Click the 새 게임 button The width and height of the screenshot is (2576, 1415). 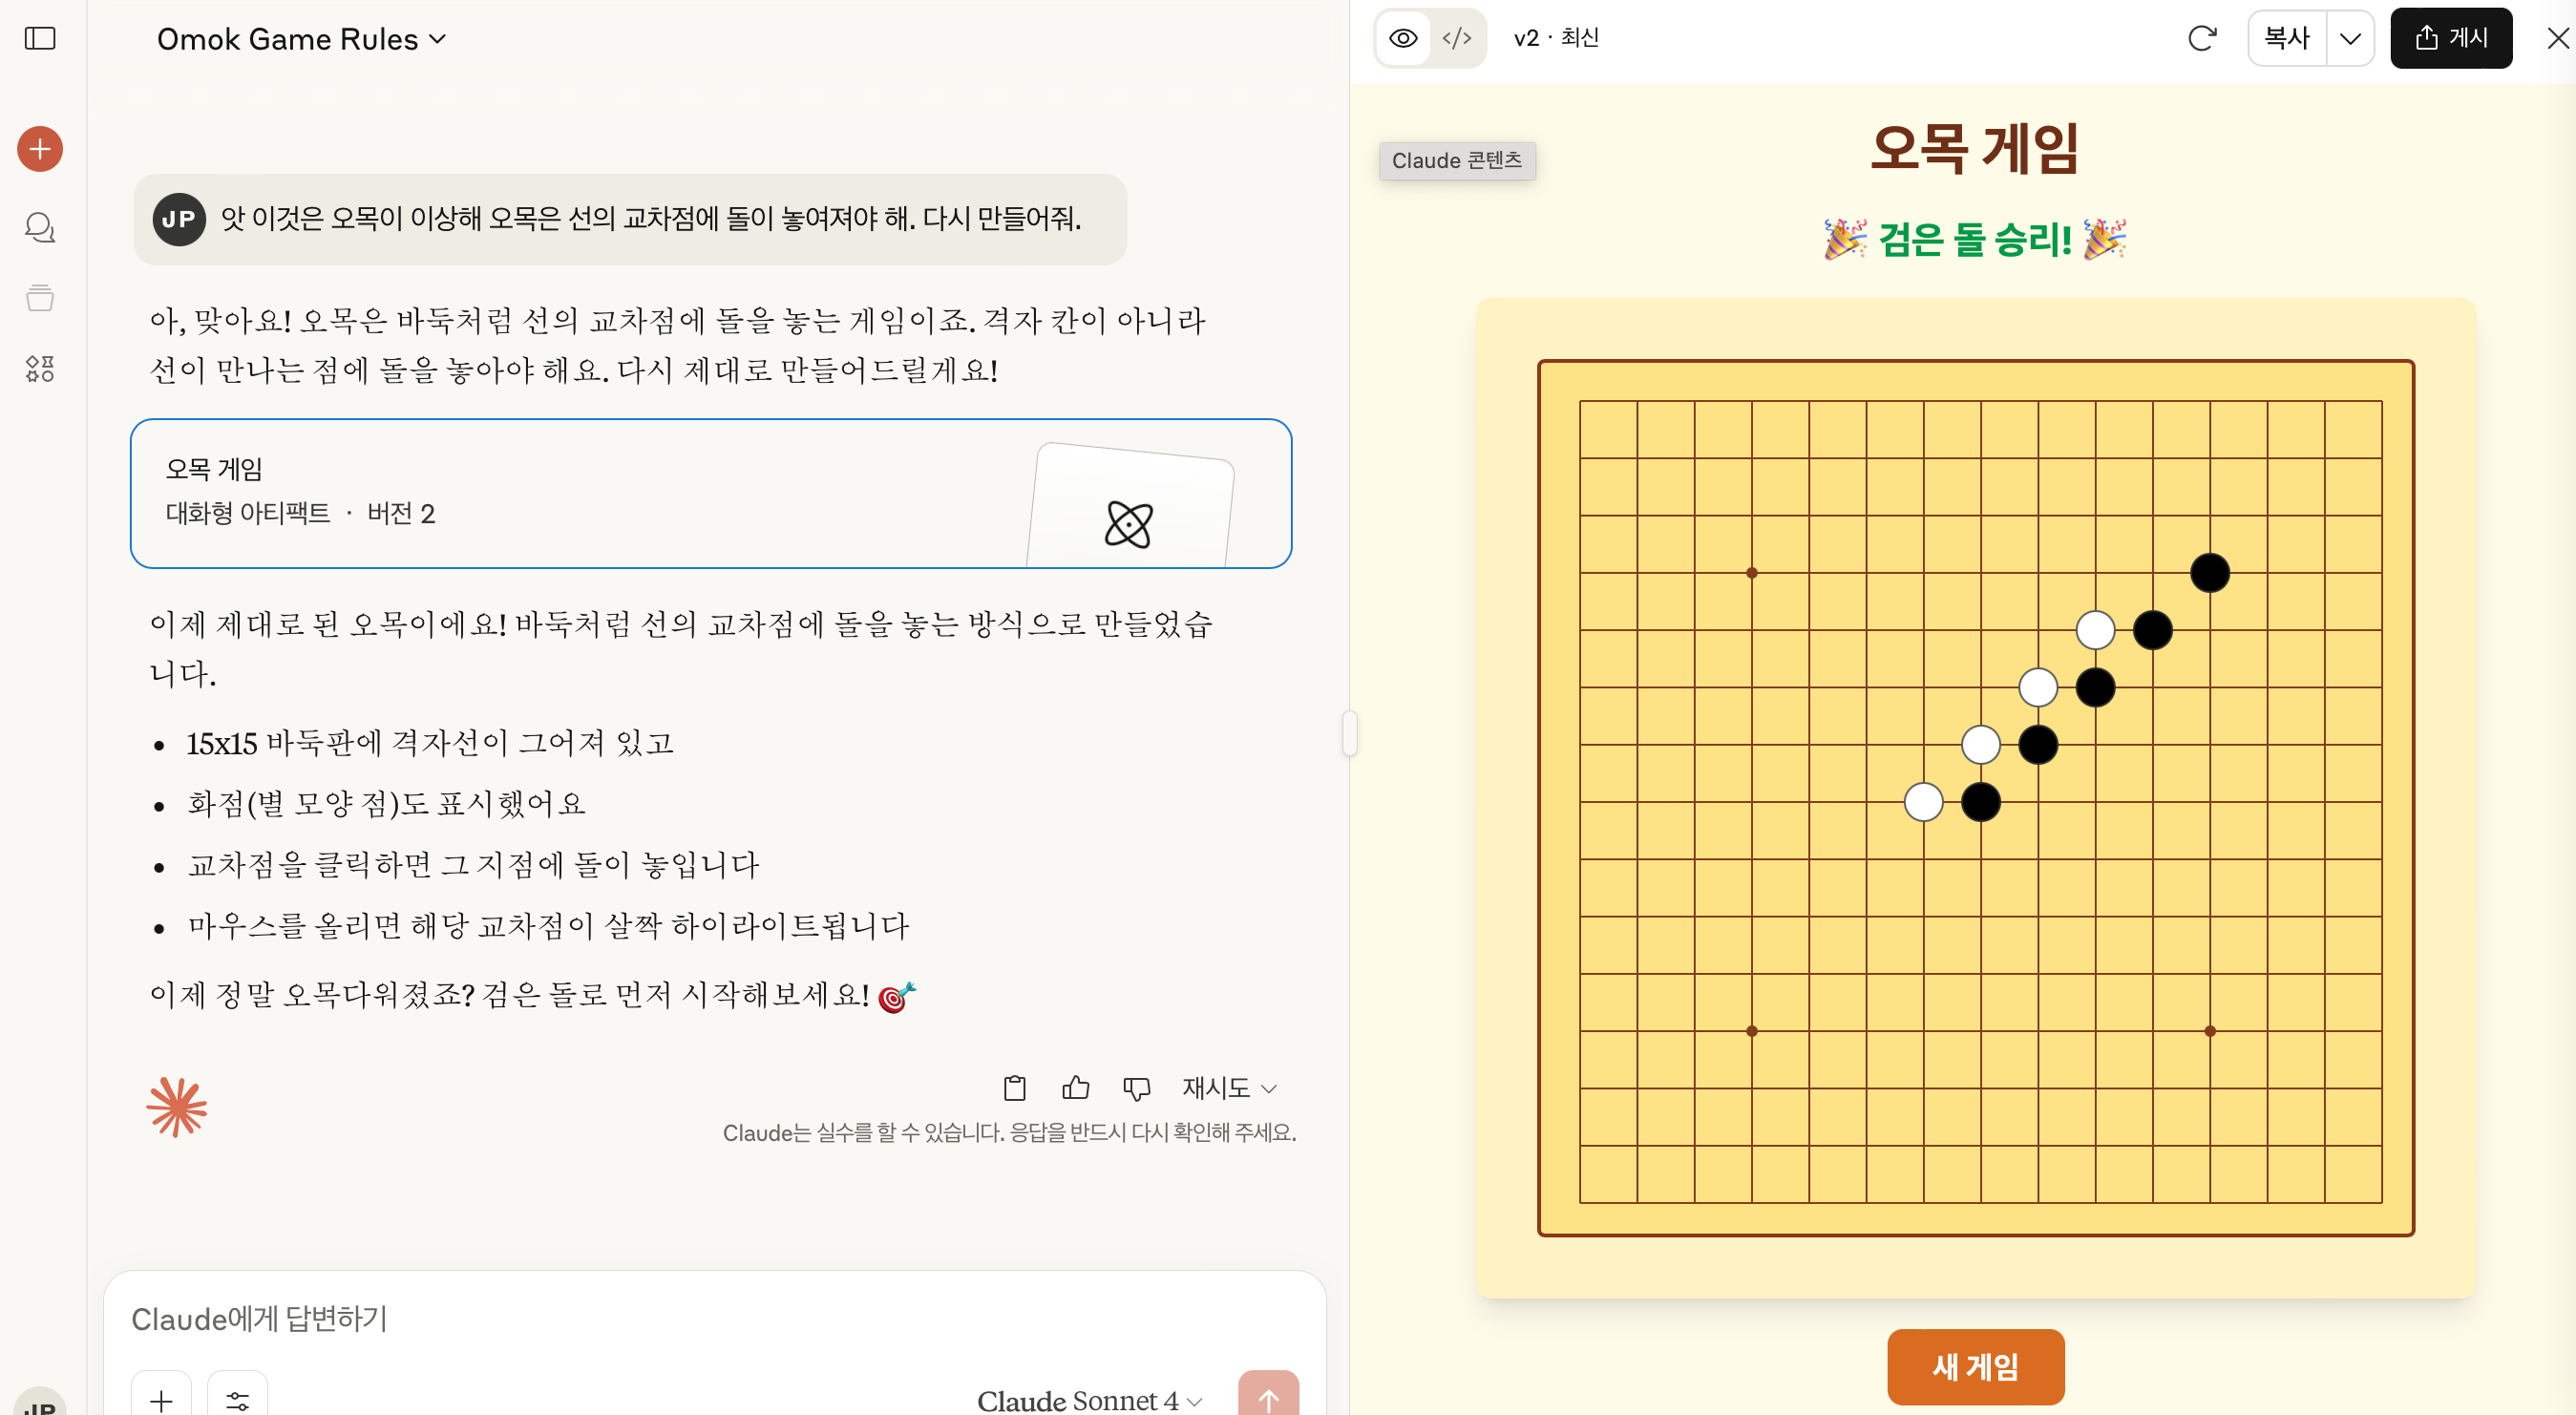(1975, 1366)
